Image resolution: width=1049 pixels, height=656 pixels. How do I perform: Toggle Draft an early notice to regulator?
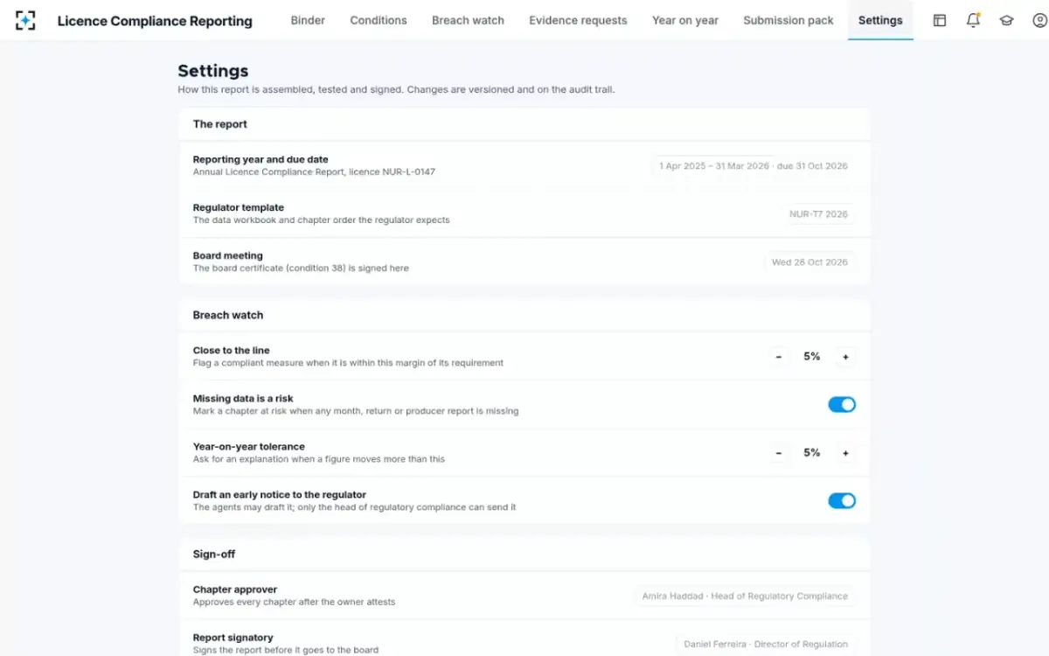[x=842, y=500]
